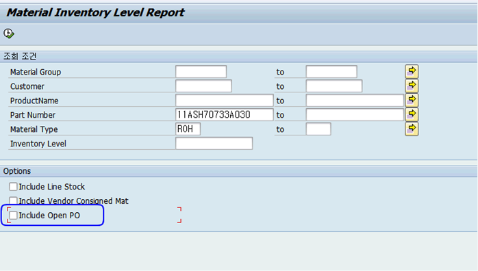Select Material Type field containing ROH

coord(188,129)
